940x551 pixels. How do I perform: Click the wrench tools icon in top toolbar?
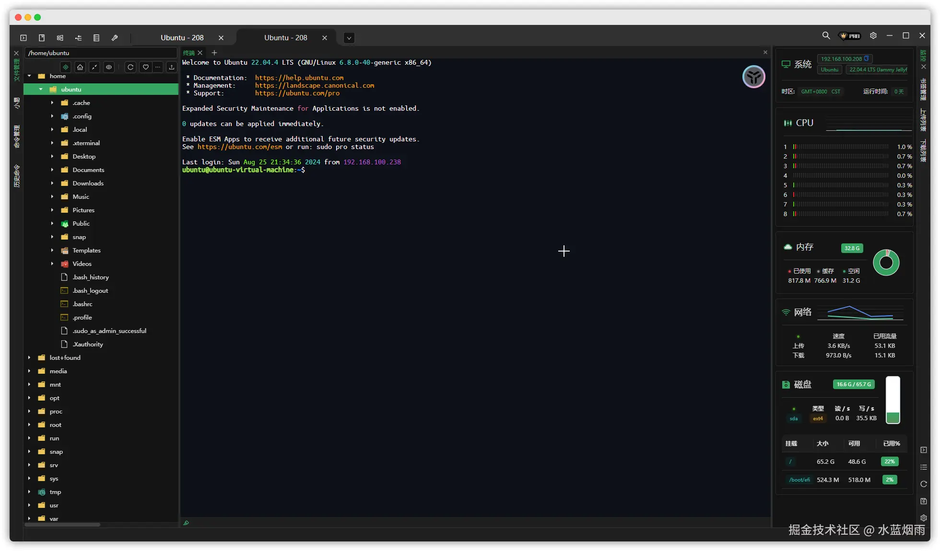point(115,38)
